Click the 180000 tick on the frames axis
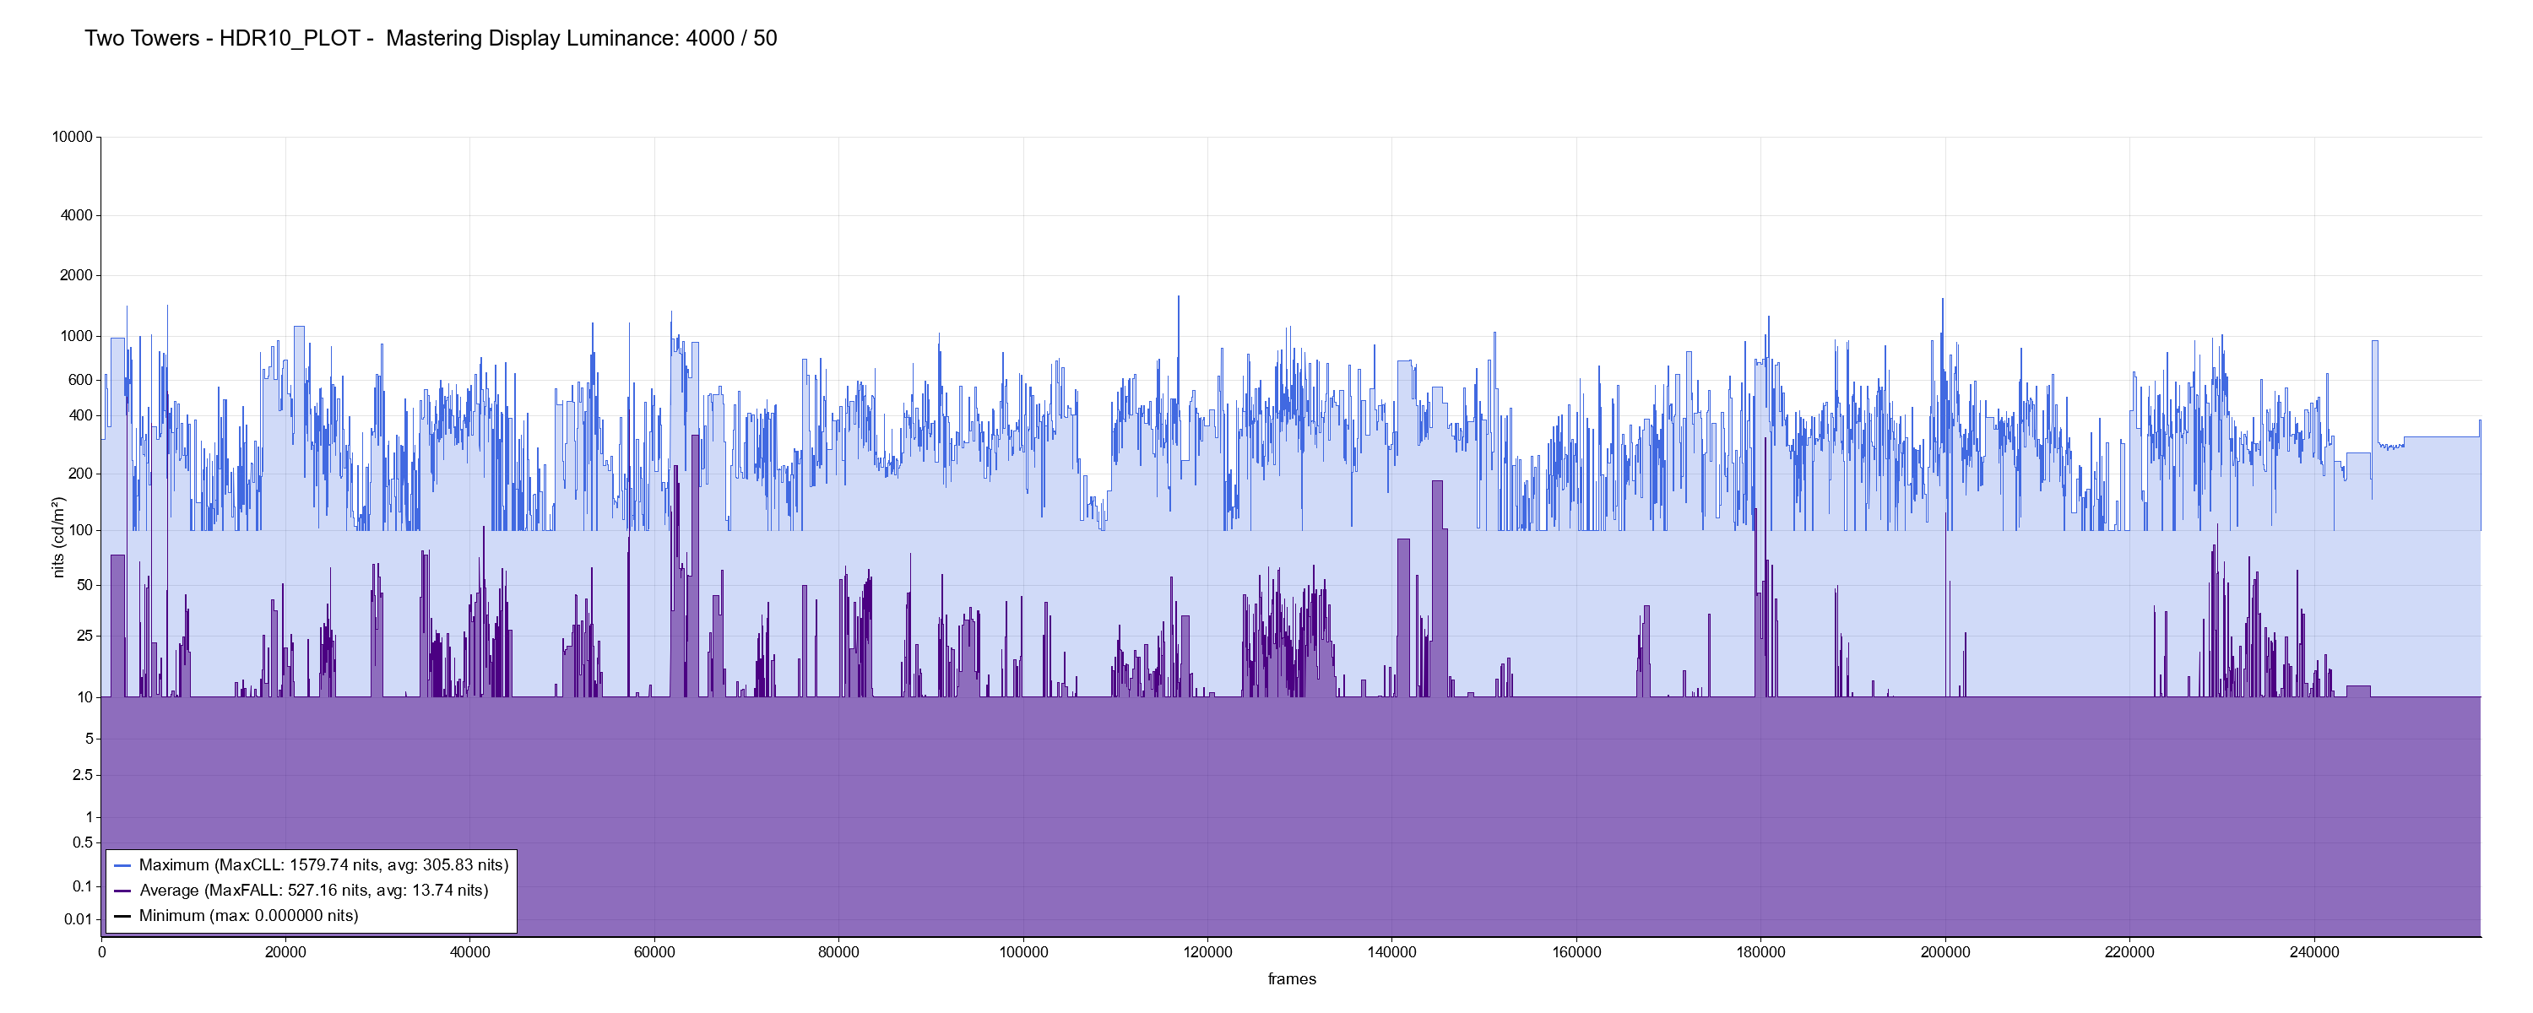 (x=1761, y=952)
